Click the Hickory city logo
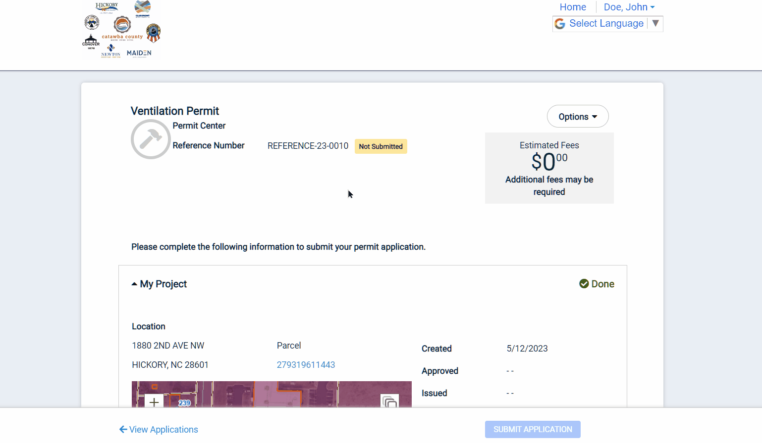This screenshot has height=443, width=762. coord(107,7)
